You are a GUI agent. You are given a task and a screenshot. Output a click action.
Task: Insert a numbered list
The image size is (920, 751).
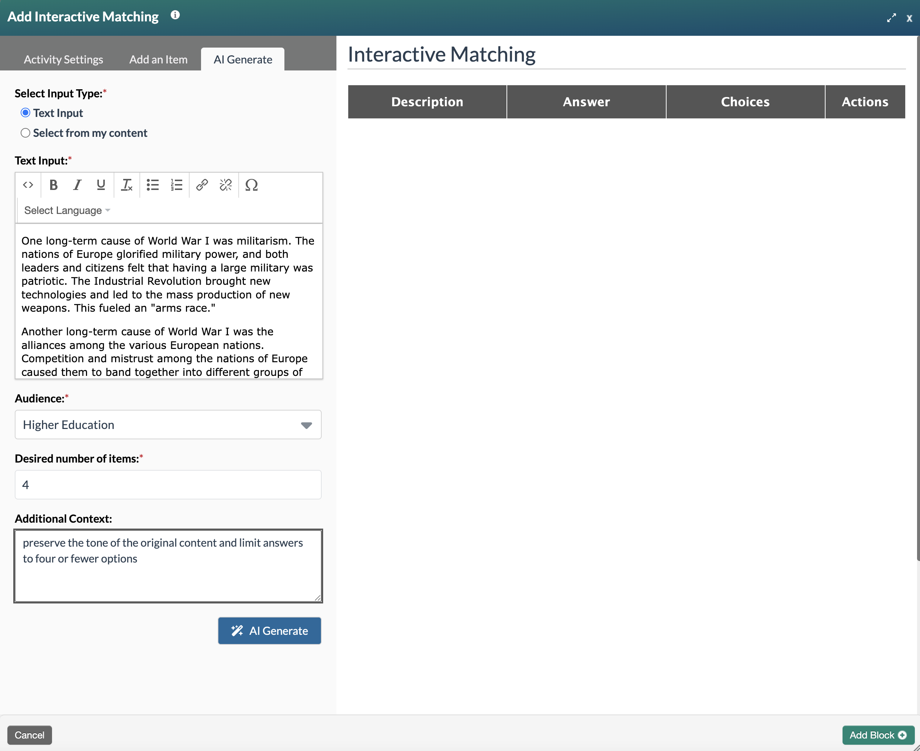pos(176,185)
